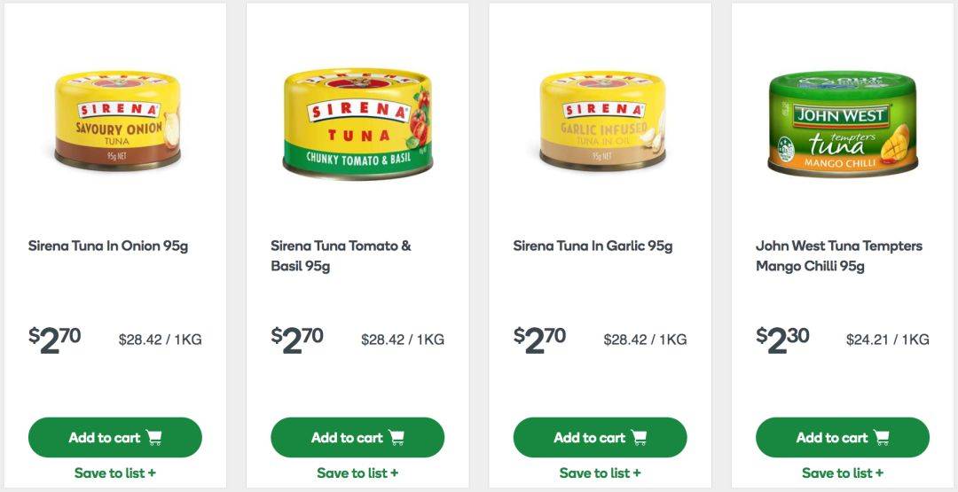Image resolution: width=958 pixels, height=492 pixels.
Task: Add John West Mango Chilli to cart
Action: (843, 438)
